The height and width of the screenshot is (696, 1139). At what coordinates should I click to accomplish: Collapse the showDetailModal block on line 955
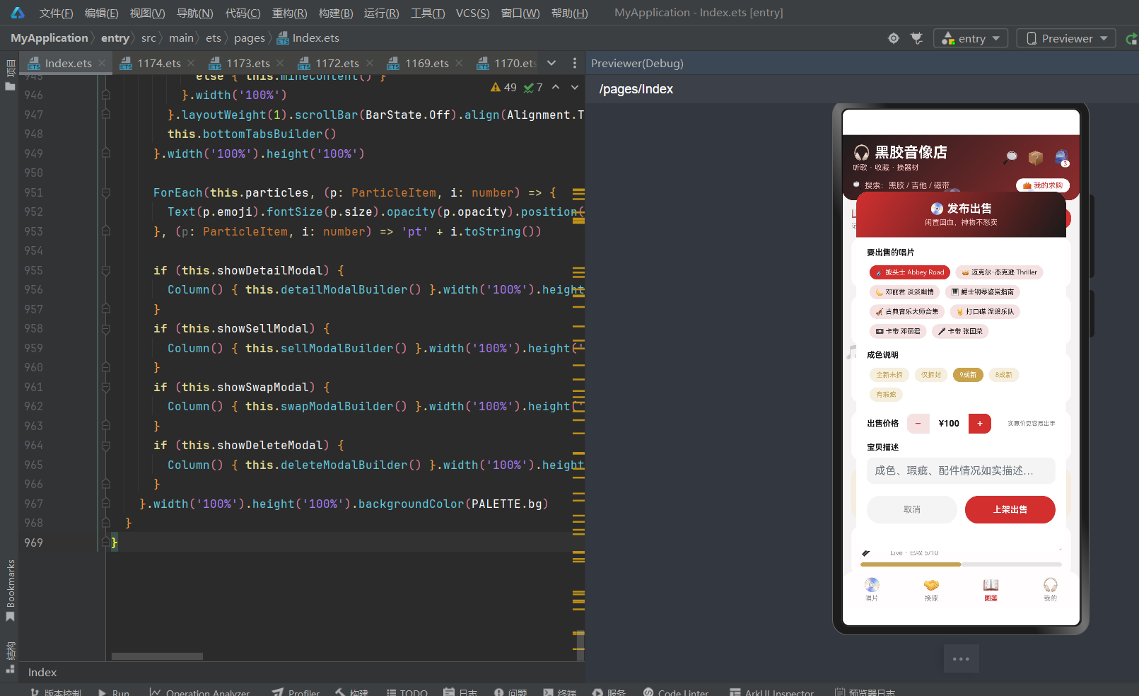pyautogui.click(x=105, y=270)
